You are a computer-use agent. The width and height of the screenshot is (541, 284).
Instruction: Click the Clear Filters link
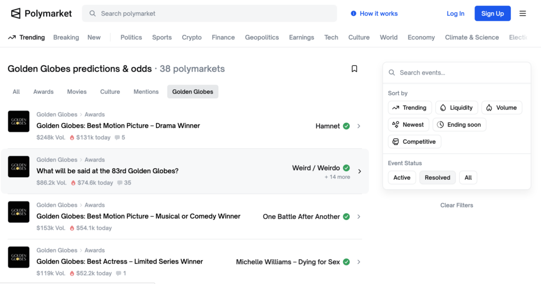click(456, 205)
